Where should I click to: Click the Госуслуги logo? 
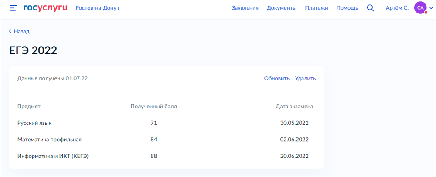45,8
